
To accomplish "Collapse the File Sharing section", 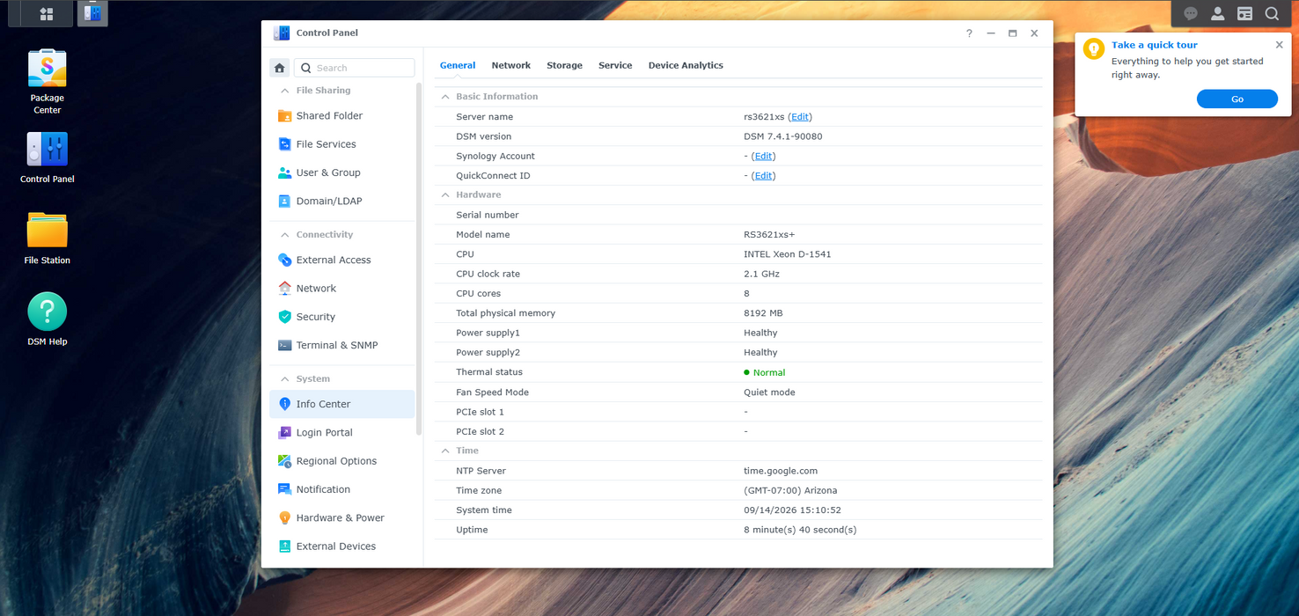I will coord(284,91).
